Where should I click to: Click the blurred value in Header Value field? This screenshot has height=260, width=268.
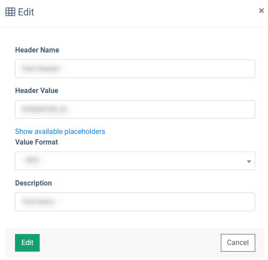click(x=44, y=109)
